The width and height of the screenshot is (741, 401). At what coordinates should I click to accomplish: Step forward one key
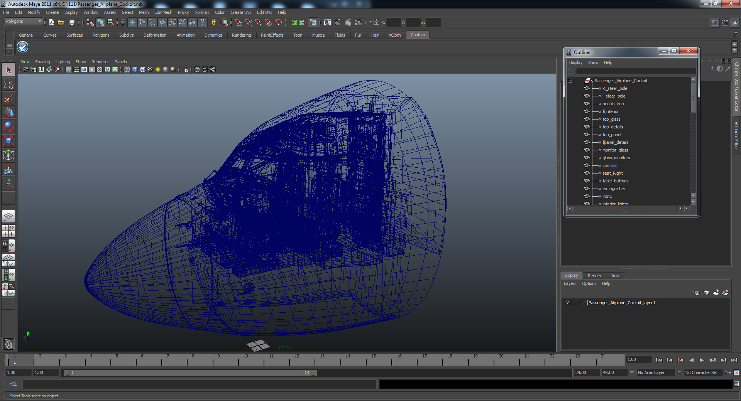click(x=712, y=360)
